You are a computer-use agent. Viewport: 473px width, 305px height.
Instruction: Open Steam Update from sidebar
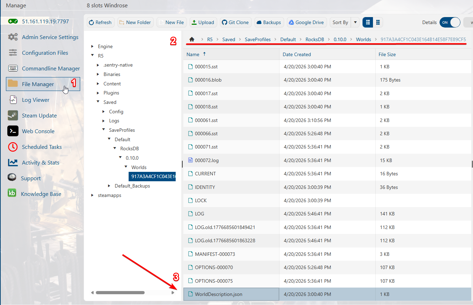[39, 116]
